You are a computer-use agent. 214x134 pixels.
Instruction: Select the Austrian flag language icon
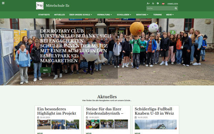(163, 4)
